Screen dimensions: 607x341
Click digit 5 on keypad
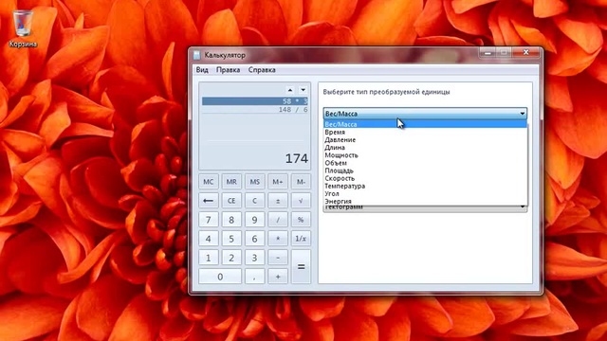(x=231, y=239)
